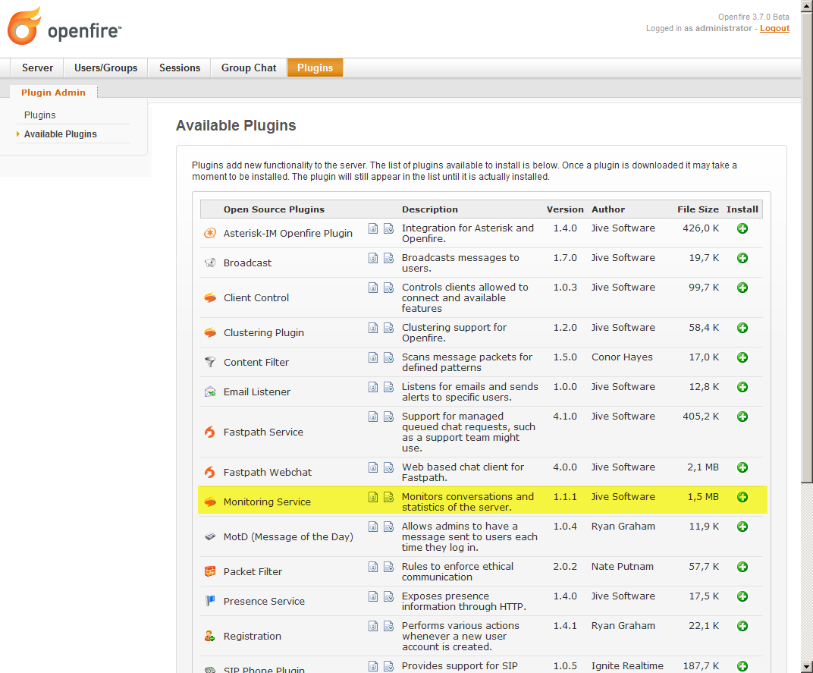Open the Server tab
The width and height of the screenshot is (813, 673).
coord(37,68)
